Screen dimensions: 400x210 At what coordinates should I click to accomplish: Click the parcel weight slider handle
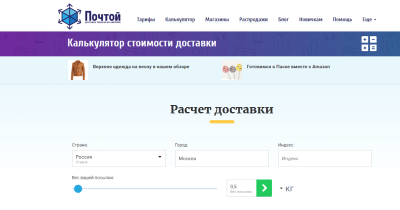coord(78,189)
